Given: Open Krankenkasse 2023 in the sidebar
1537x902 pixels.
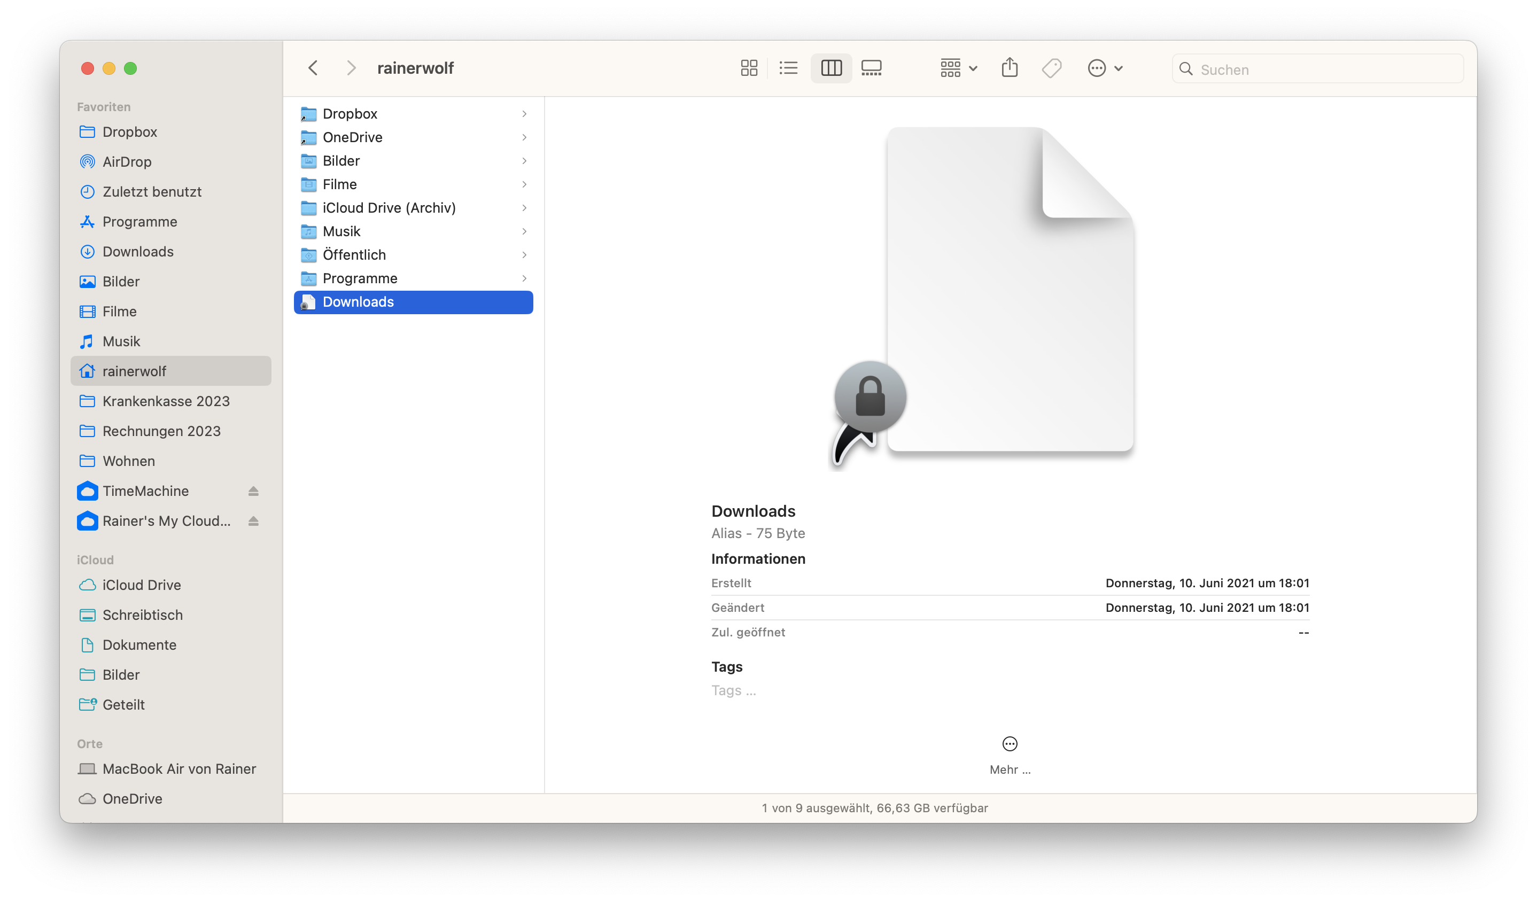Looking at the screenshot, I should pos(166,401).
